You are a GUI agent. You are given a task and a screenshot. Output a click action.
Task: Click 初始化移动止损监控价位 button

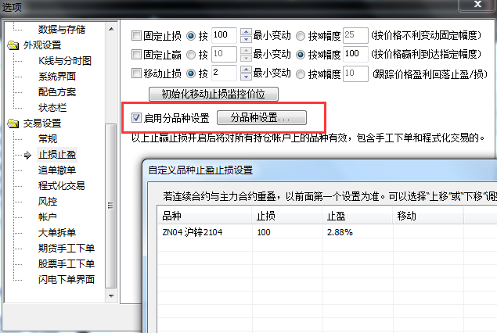coord(214,94)
